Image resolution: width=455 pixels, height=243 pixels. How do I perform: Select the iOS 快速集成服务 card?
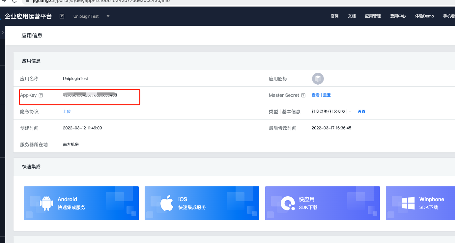[x=202, y=203]
